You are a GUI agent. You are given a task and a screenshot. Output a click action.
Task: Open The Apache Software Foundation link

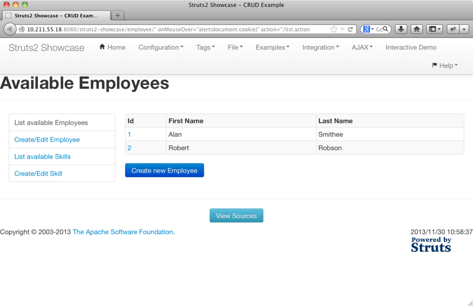click(124, 232)
